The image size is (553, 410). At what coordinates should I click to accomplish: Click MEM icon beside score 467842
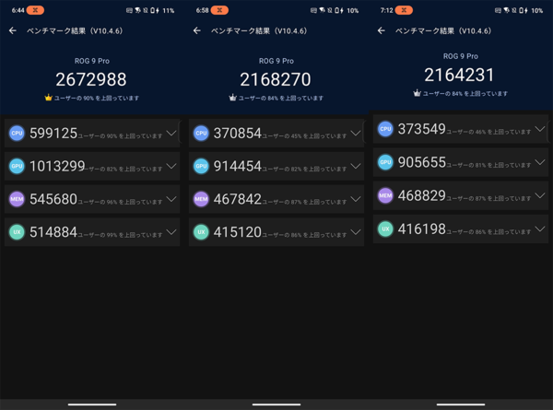[201, 199]
